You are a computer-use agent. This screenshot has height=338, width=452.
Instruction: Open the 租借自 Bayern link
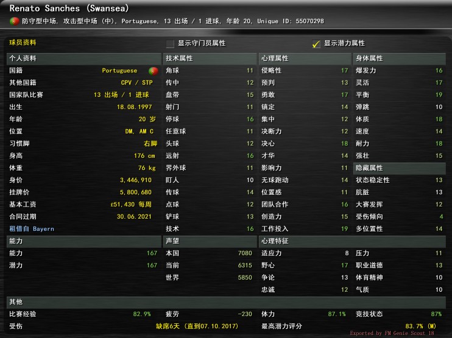tap(32, 229)
